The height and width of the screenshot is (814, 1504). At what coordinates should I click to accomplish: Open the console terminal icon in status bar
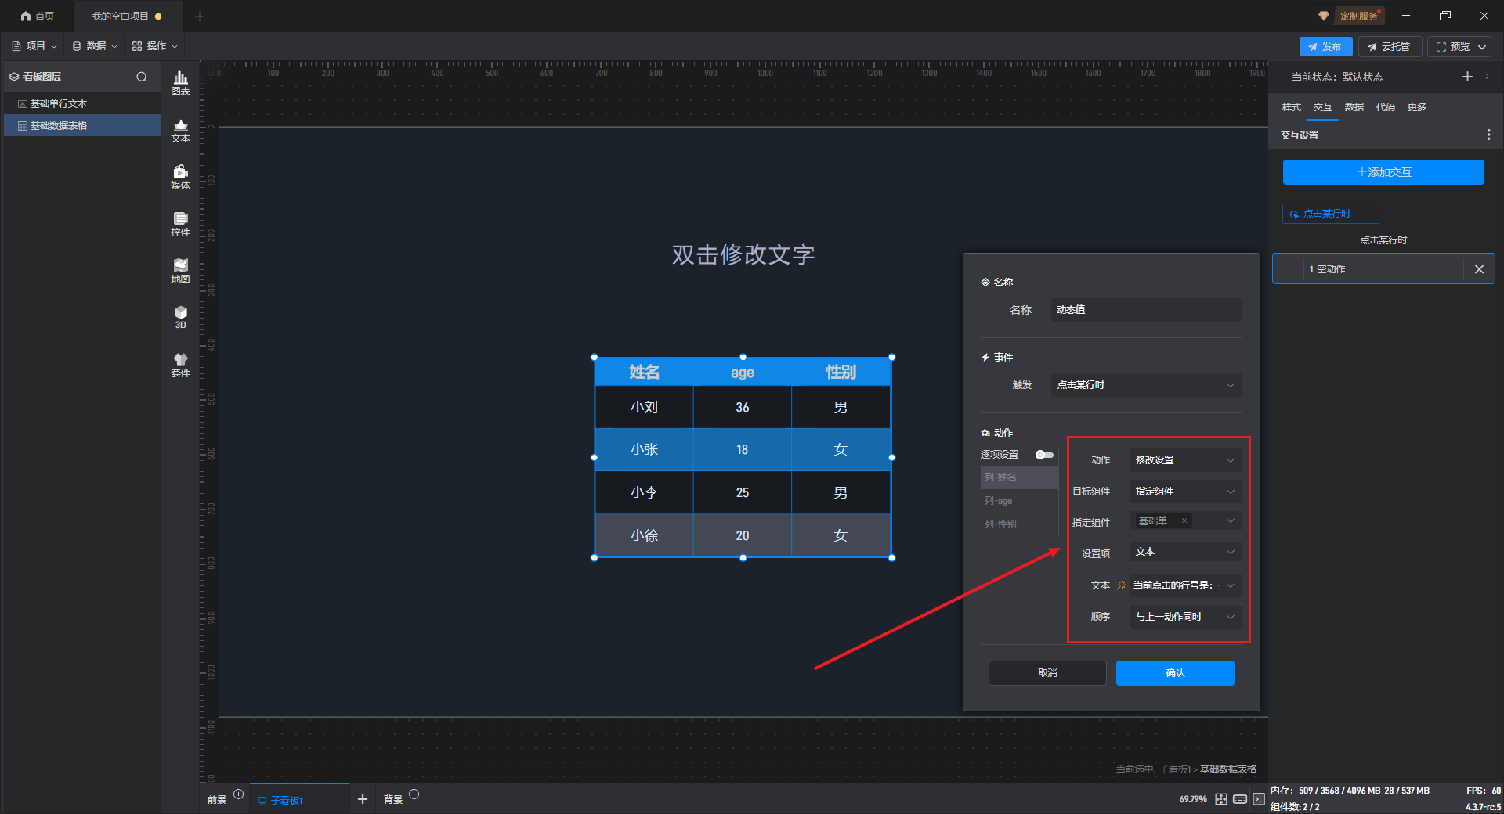click(x=1258, y=799)
